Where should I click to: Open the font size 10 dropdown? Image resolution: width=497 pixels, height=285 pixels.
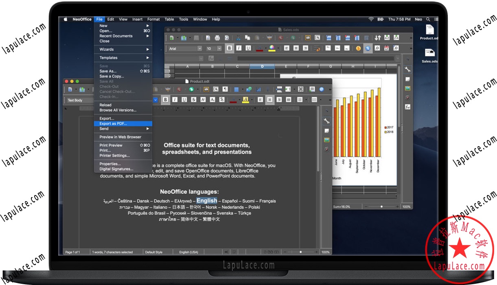click(x=219, y=48)
